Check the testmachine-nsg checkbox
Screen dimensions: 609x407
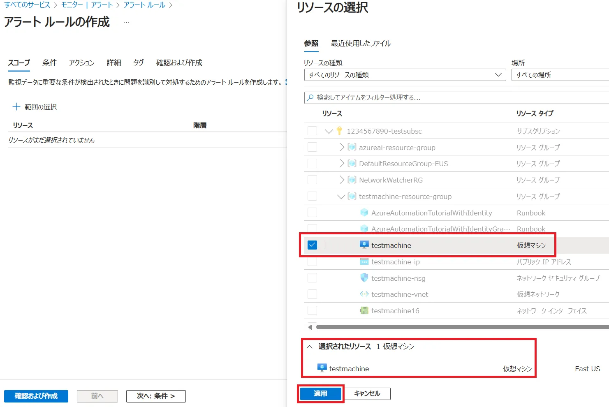pos(313,278)
